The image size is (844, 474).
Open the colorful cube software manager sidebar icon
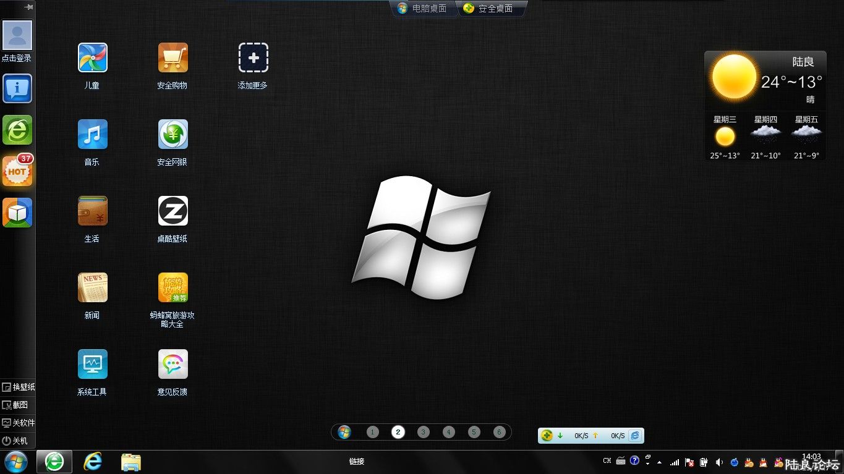[17, 213]
